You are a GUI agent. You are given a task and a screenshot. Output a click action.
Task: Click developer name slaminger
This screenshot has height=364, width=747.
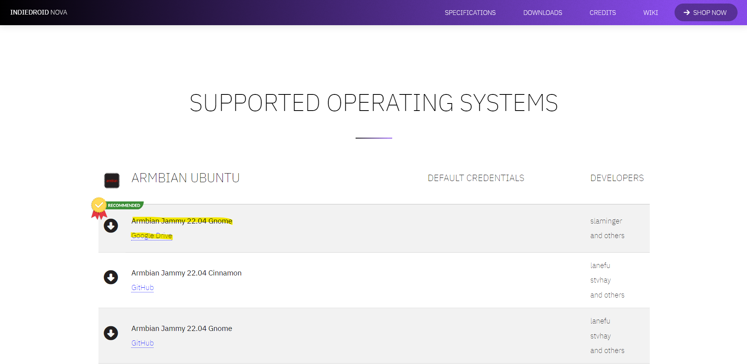tap(606, 221)
